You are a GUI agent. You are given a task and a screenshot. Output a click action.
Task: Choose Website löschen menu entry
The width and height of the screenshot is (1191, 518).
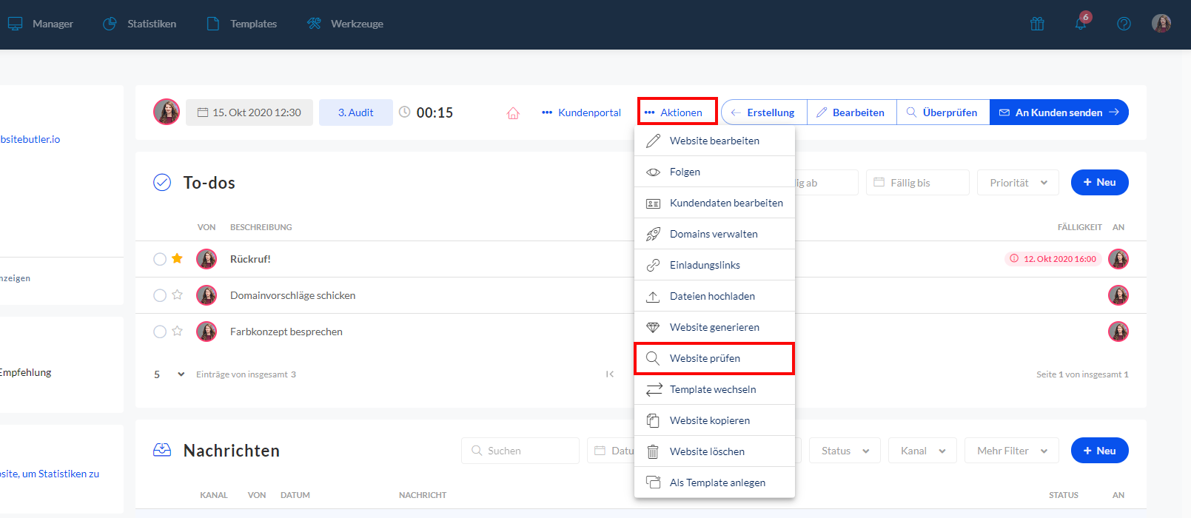tap(714, 451)
